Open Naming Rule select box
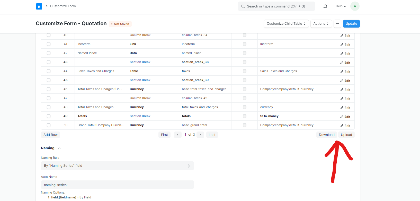The image size is (420, 201). tap(117, 166)
